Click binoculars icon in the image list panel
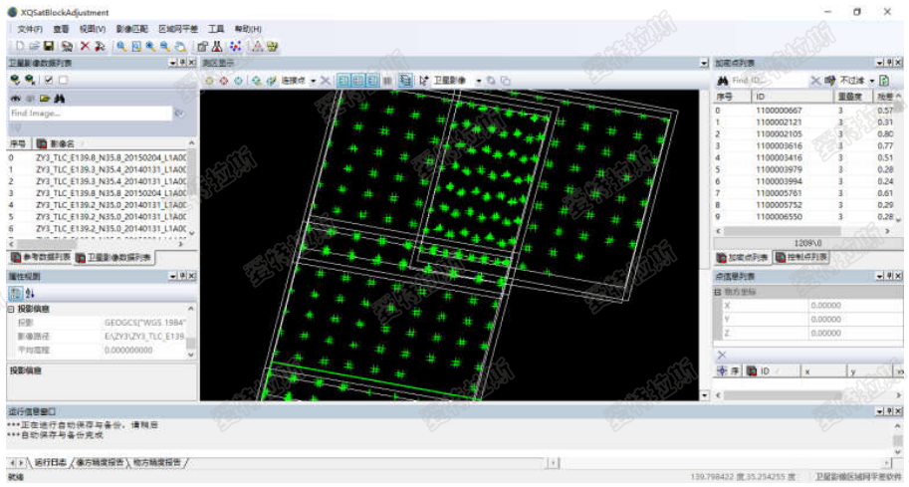The width and height of the screenshot is (909, 487). pos(60,98)
